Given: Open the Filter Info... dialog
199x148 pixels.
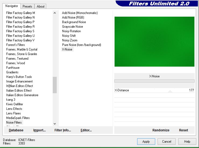Looking at the screenshot, I should 63,130.
